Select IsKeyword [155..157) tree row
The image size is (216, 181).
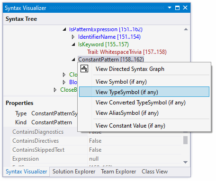pos(103,44)
